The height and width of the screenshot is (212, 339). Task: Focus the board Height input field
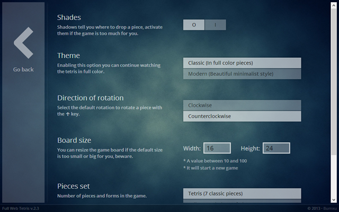[276, 148]
